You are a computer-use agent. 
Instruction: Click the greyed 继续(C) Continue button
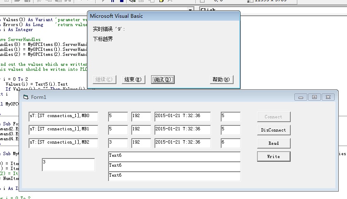point(104,79)
